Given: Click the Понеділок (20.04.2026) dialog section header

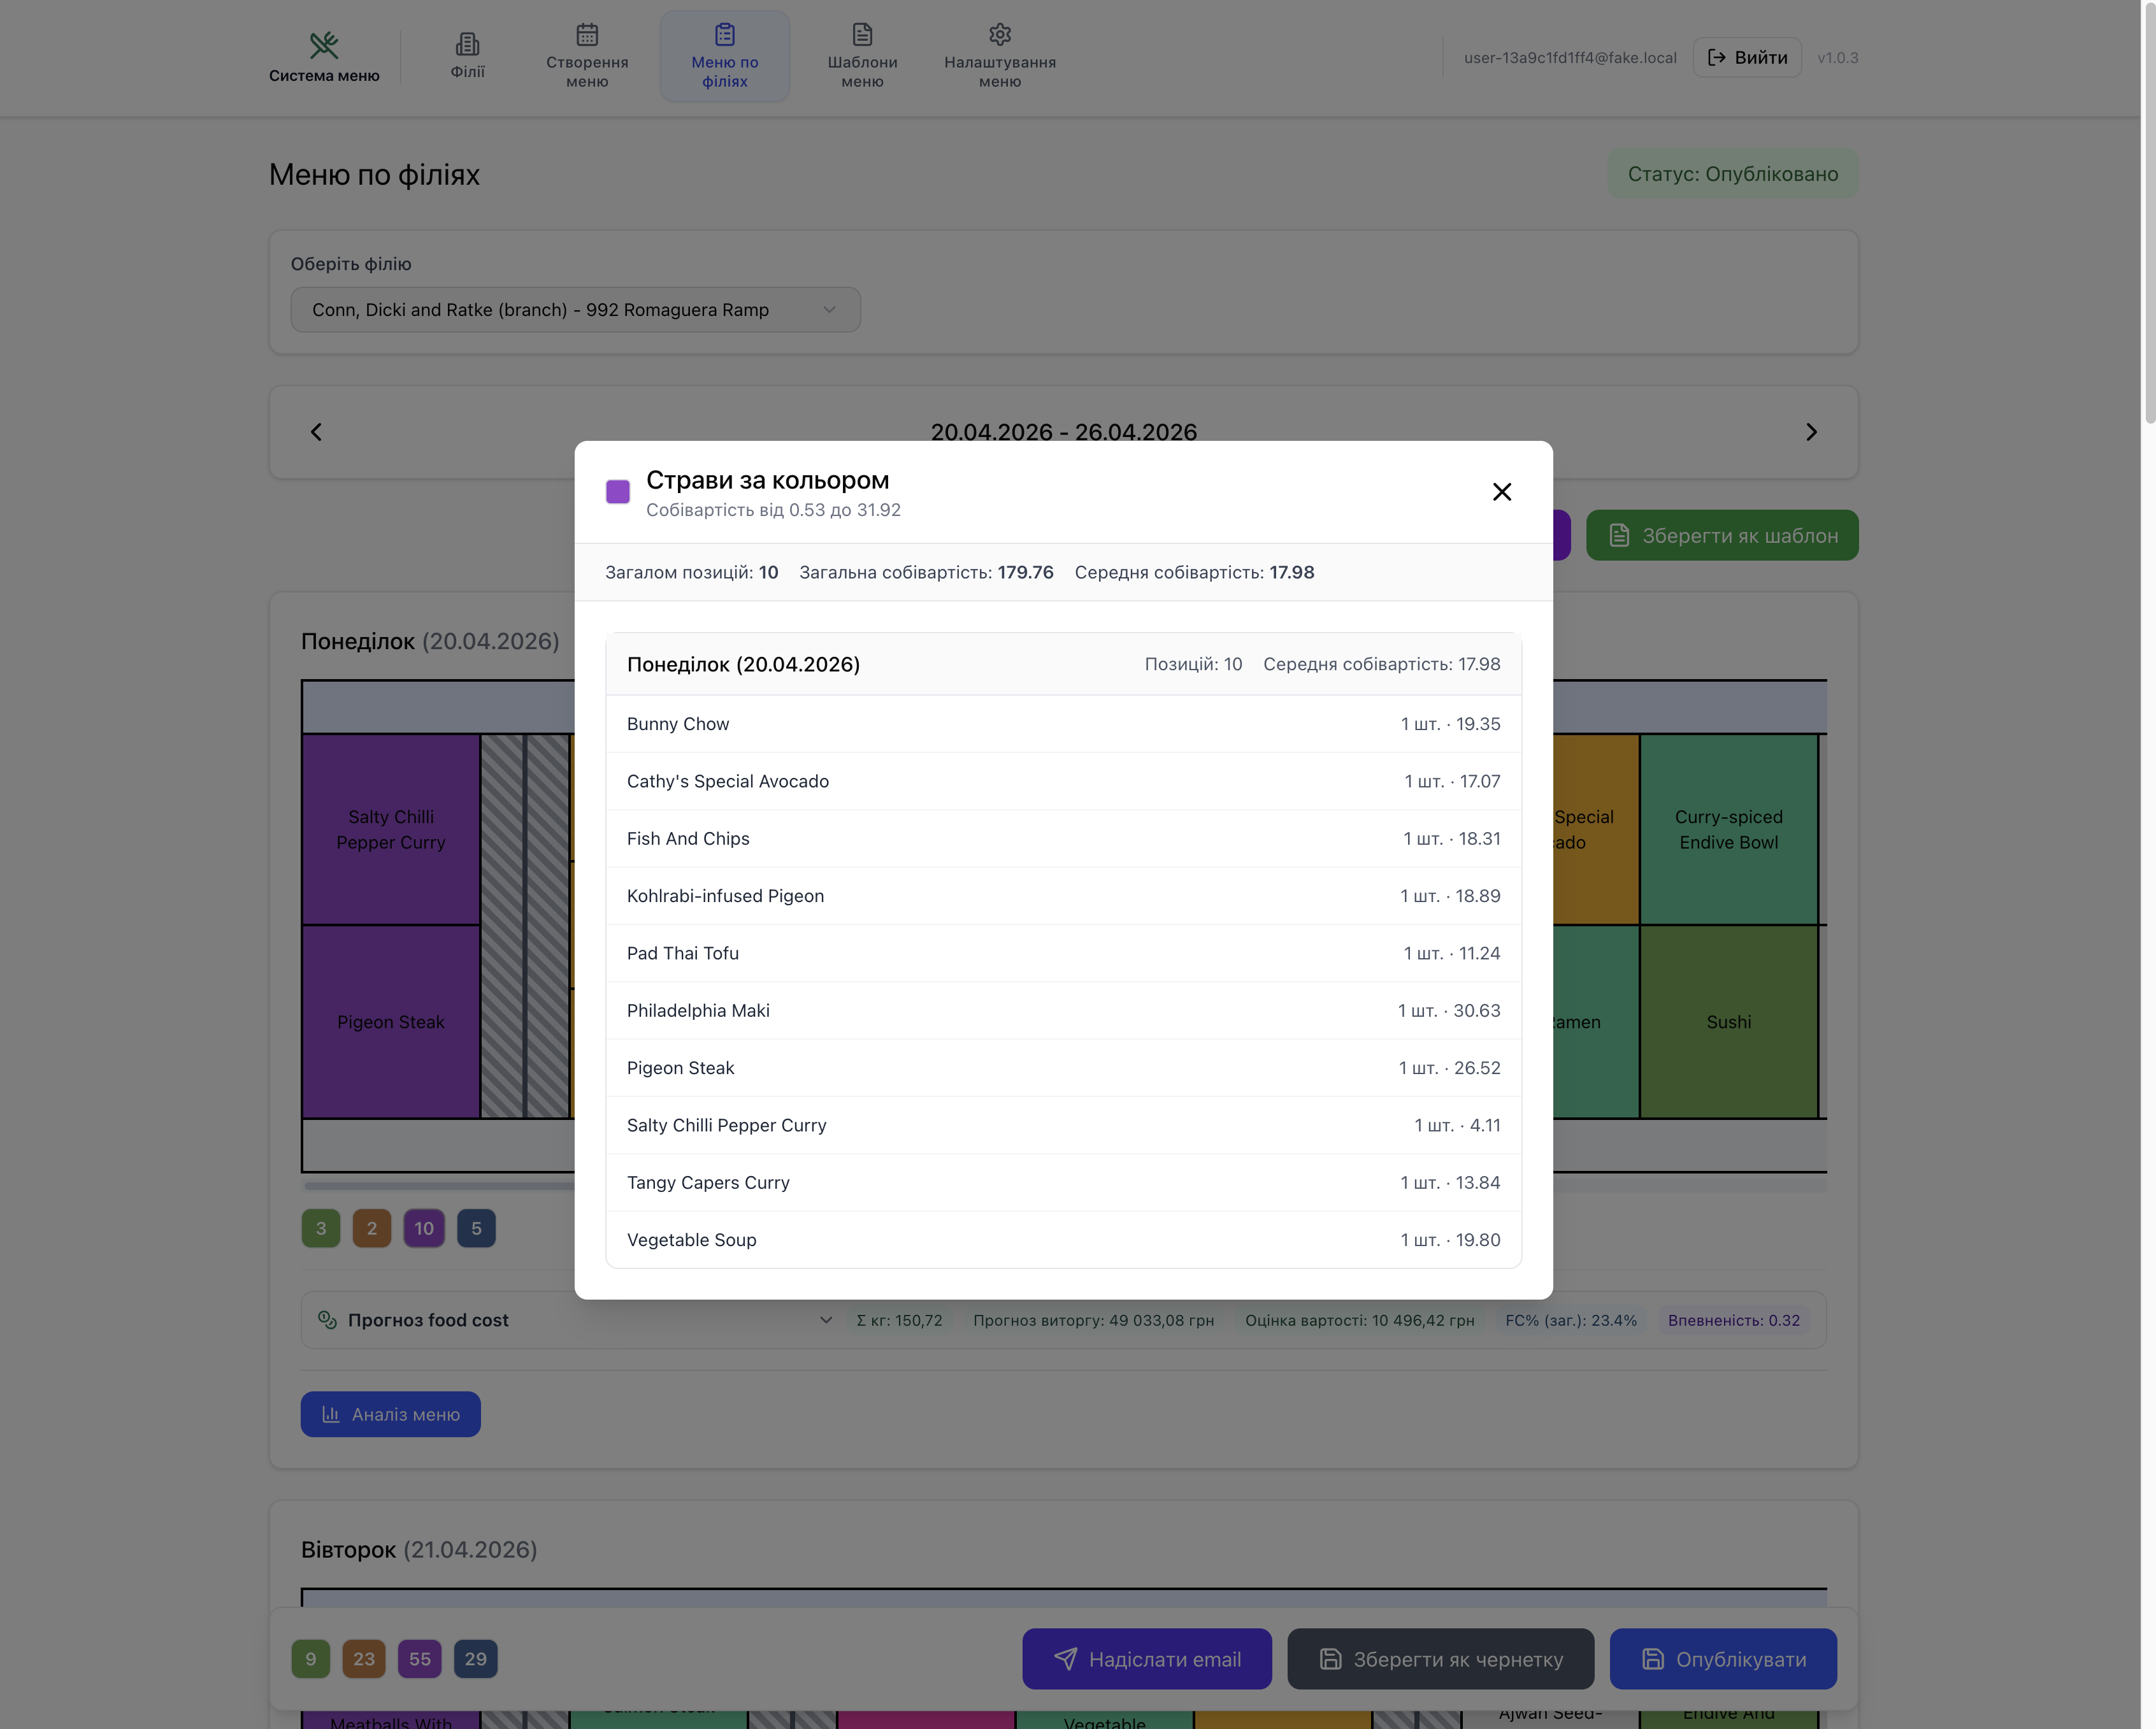Looking at the screenshot, I should point(1064,664).
